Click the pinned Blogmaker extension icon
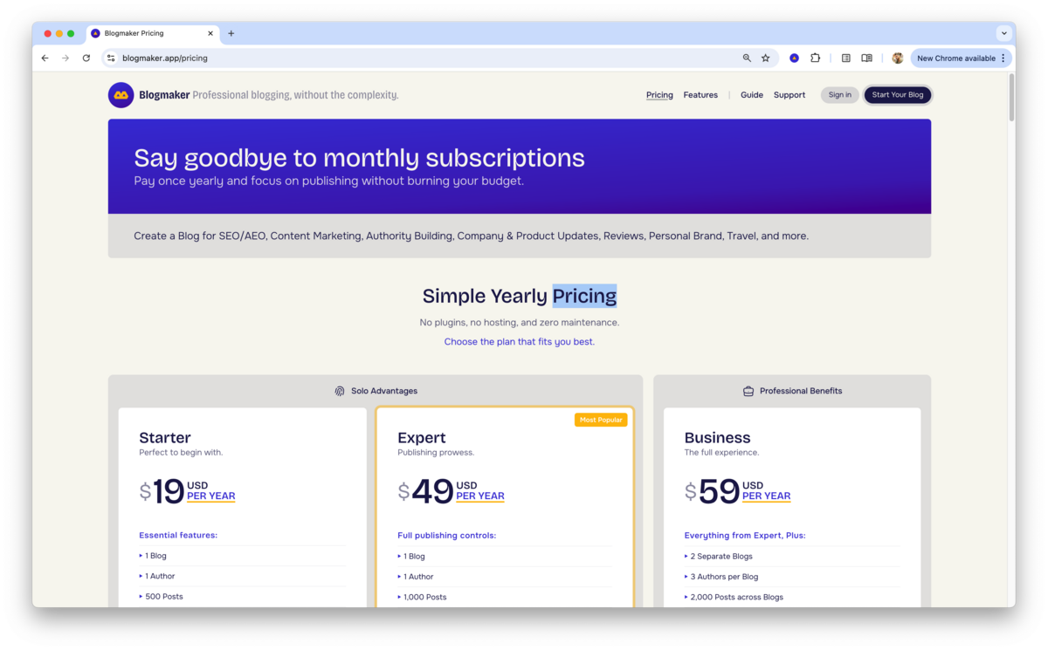The width and height of the screenshot is (1048, 650). pos(793,58)
